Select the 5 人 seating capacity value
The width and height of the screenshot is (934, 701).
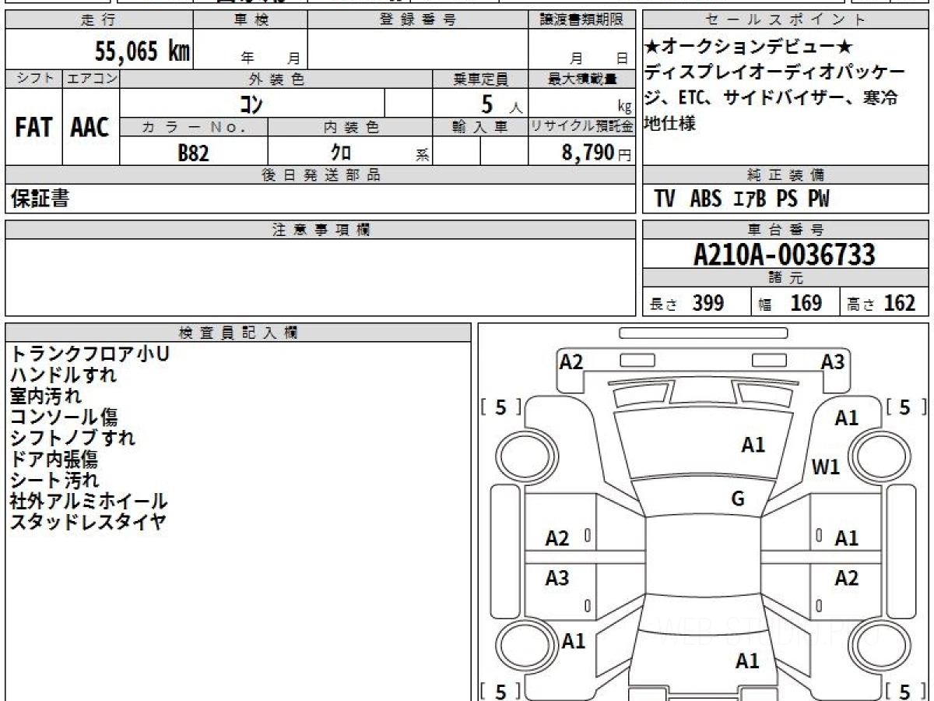[x=502, y=104]
